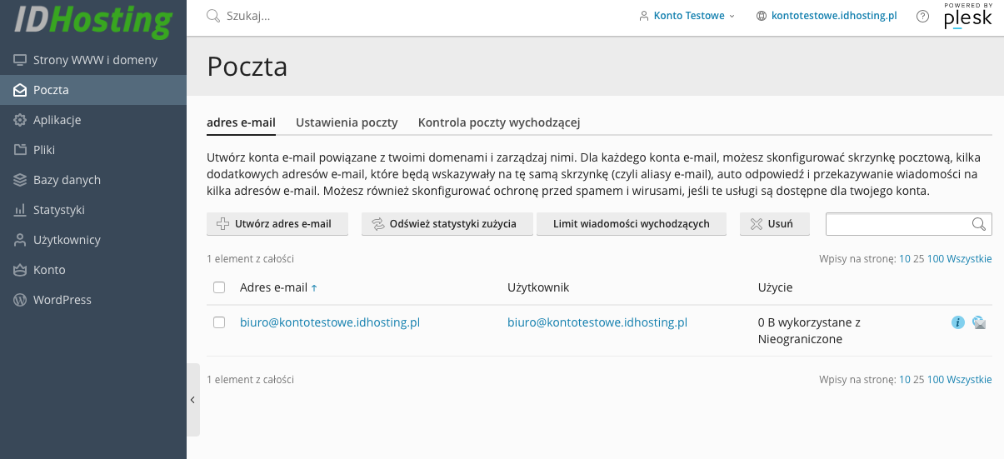The height and width of the screenshot is (459, 1004).
Task: Check the box for biuro@kontotestowe.idhosting.pl row
Action: click(219, 322)
